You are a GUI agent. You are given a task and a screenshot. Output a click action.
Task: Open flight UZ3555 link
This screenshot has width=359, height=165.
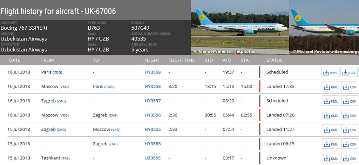tap(153, 158)
